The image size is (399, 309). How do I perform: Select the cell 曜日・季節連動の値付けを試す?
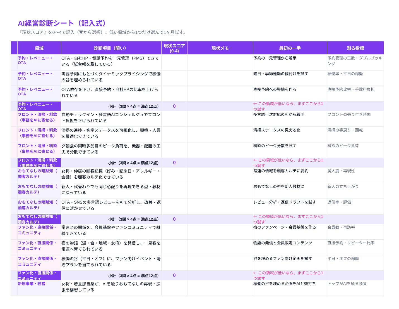[x=290, y=78]
